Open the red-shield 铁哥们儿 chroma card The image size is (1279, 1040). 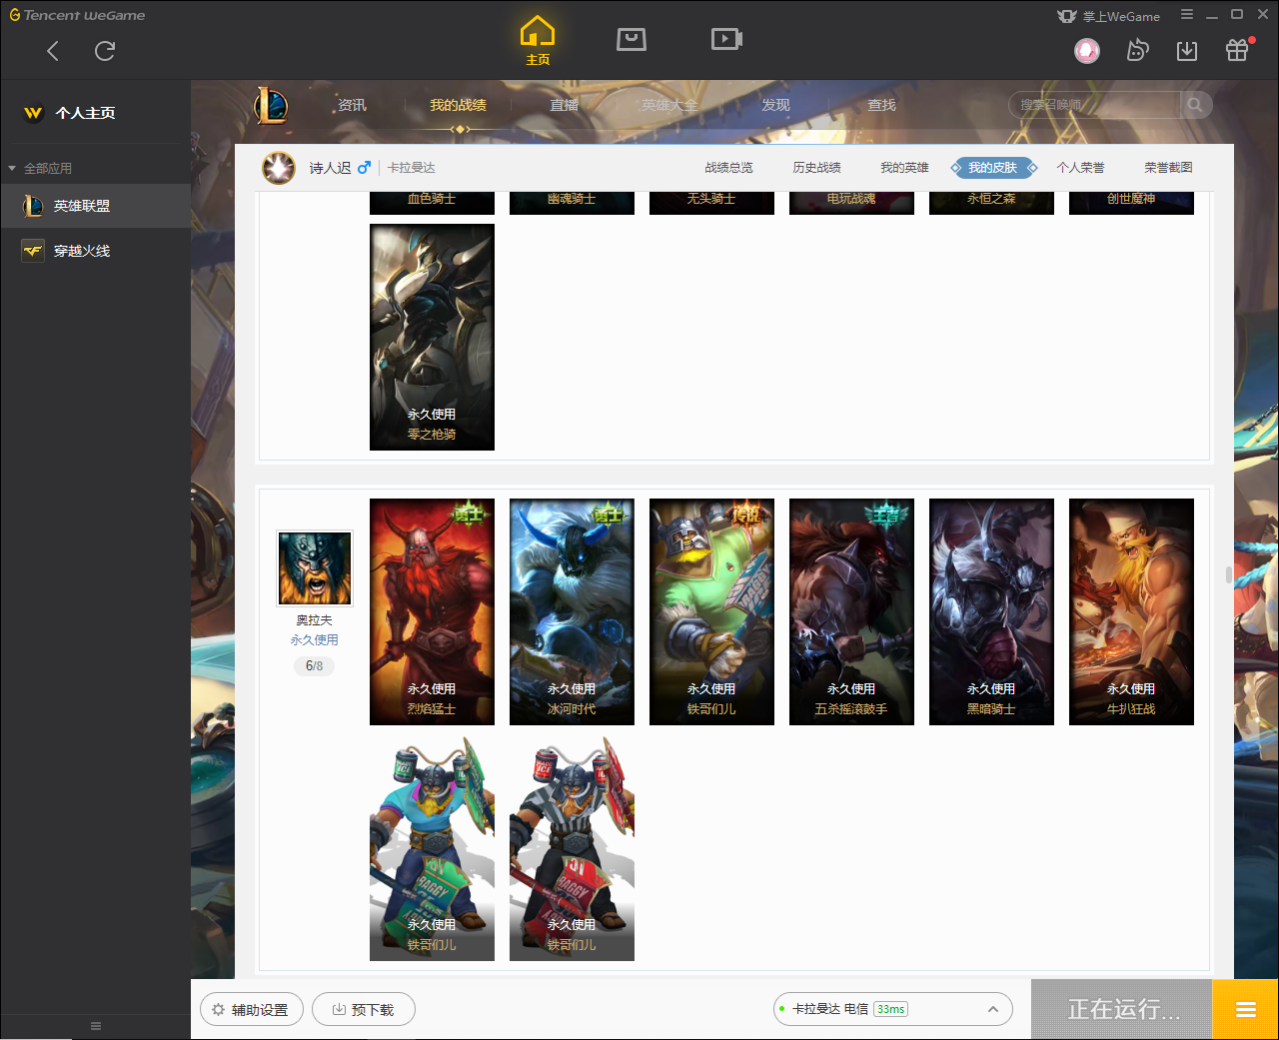tap(572, 847)
